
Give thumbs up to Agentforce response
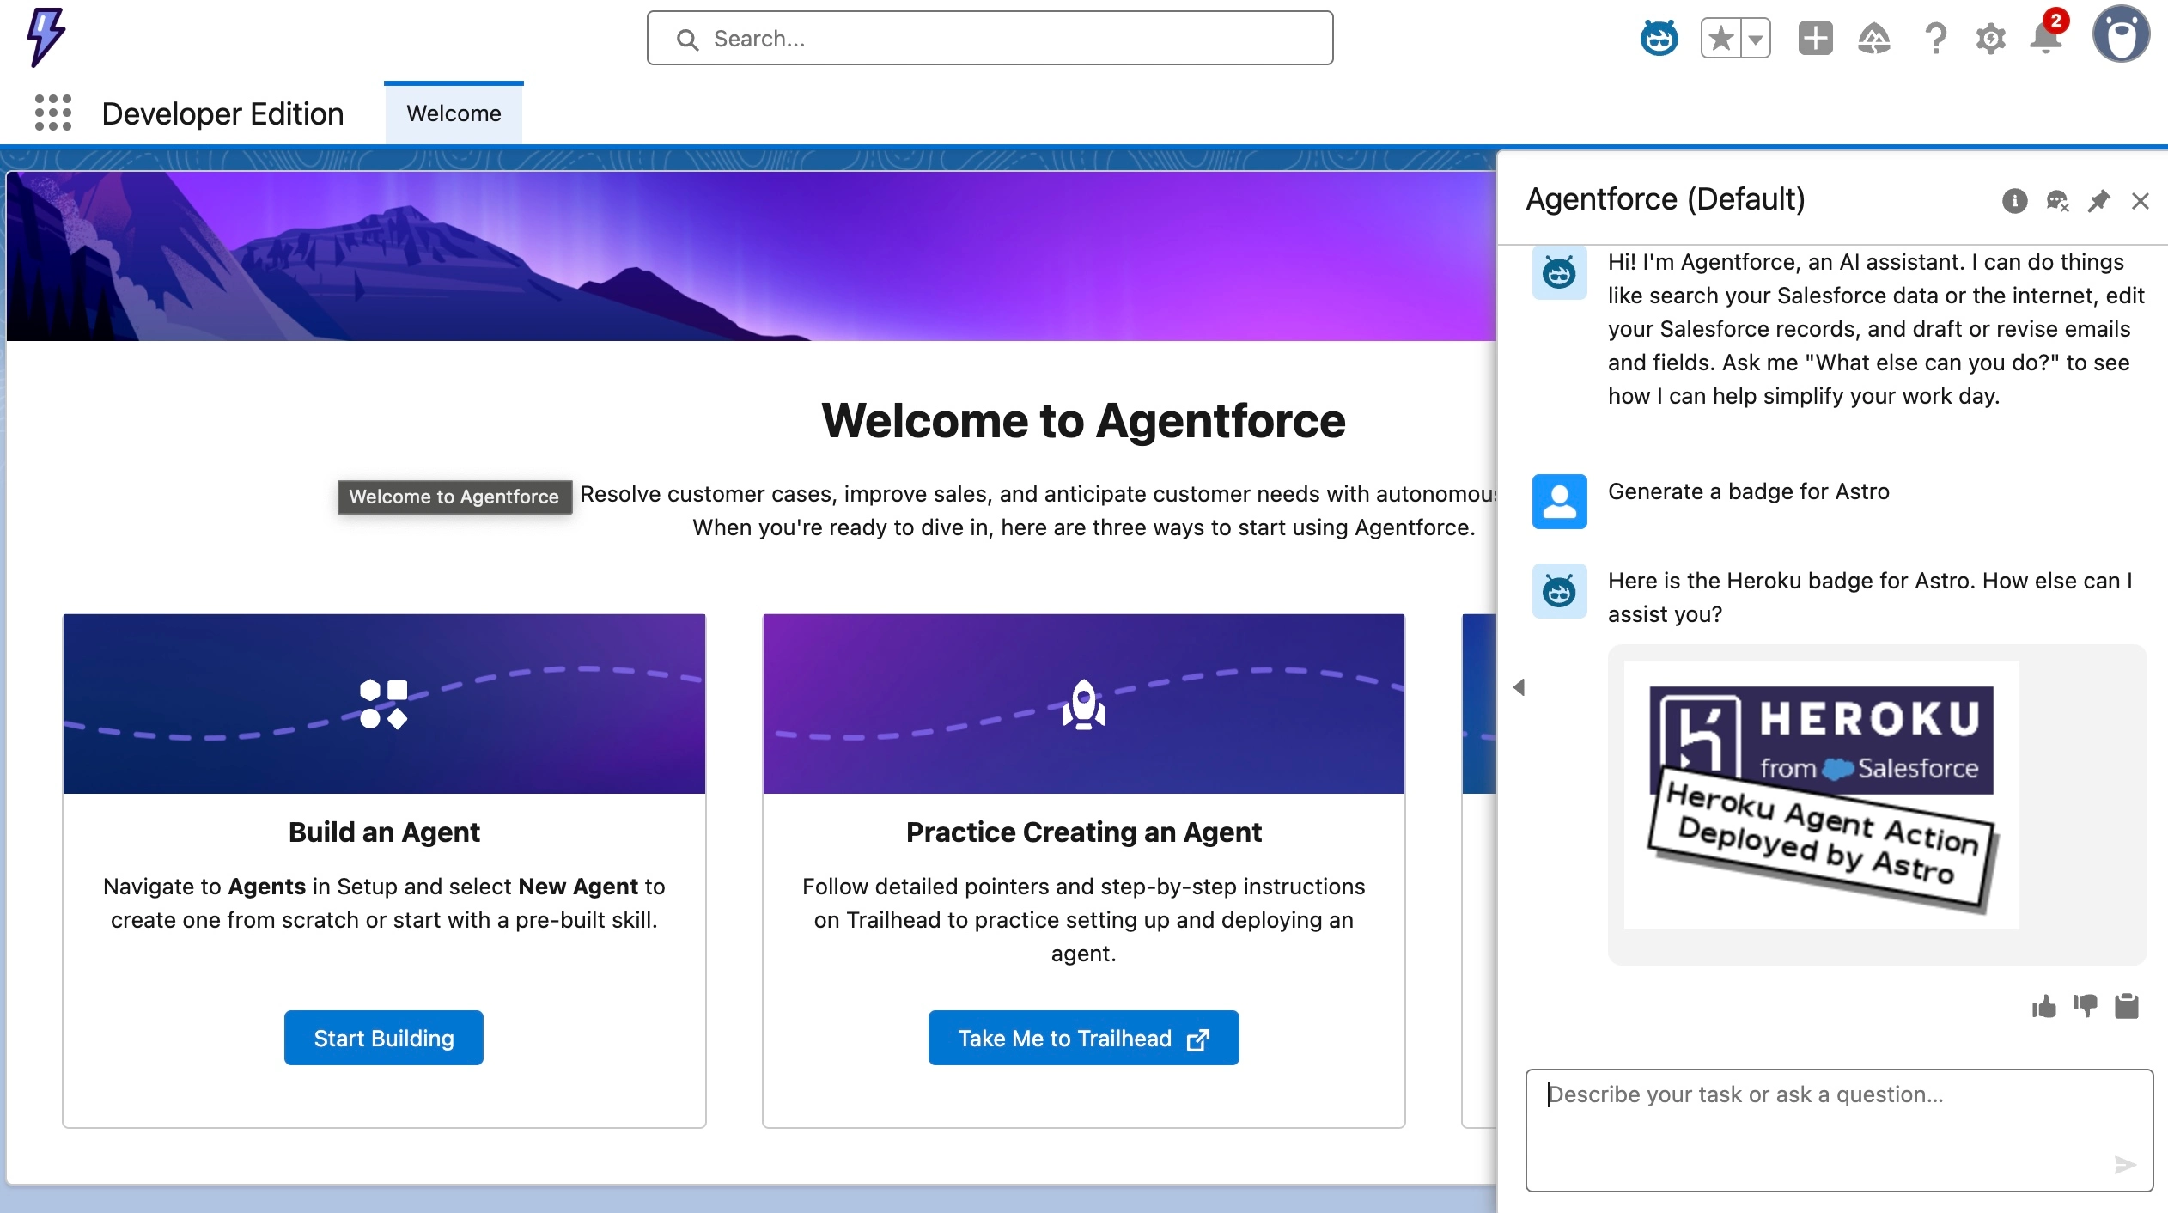click(2044, 1006)
